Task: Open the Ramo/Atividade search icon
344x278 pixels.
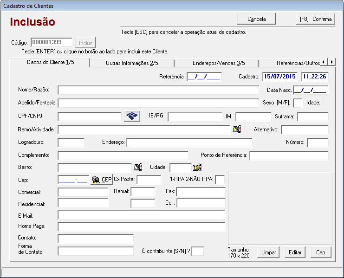Action: tap(237, 129)
